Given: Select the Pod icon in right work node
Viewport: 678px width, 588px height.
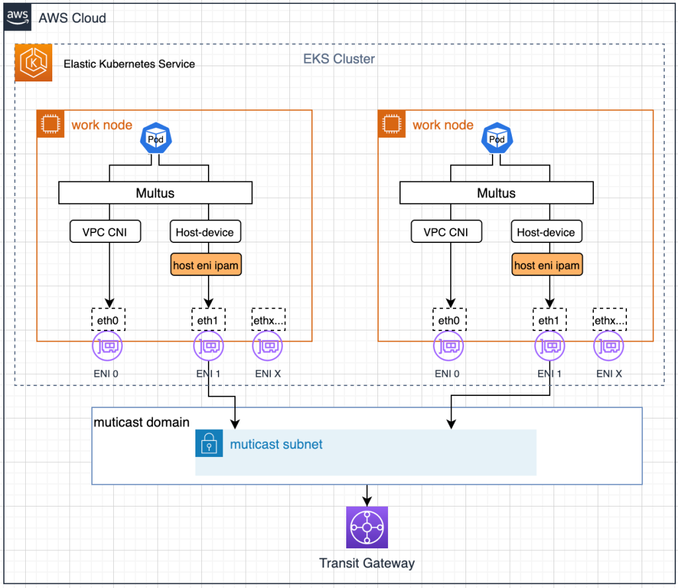Looking at the screenshot, I should 497,138.
